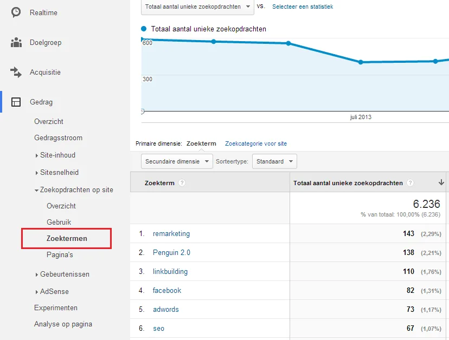
Task: Open the linkbuilding search term
Action: (x=170, y=271)
